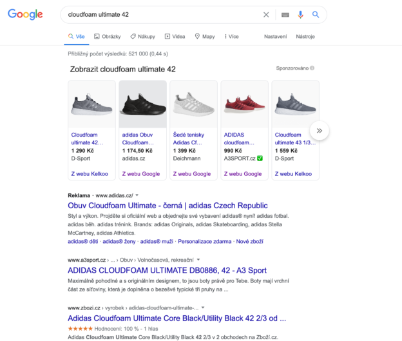Open Nastavení
The width and height of the screenshot is (402, 341).
pos(275,37)
